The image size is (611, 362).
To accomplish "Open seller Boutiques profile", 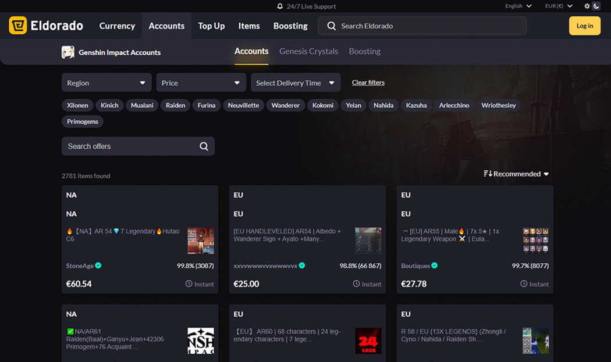I will coord(415,266).
